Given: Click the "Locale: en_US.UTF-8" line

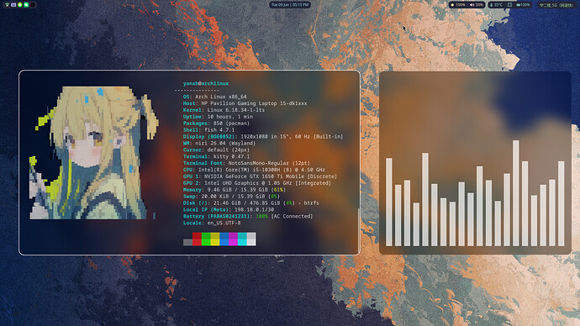Looking at the screenshot, I should tap(212, 223).
